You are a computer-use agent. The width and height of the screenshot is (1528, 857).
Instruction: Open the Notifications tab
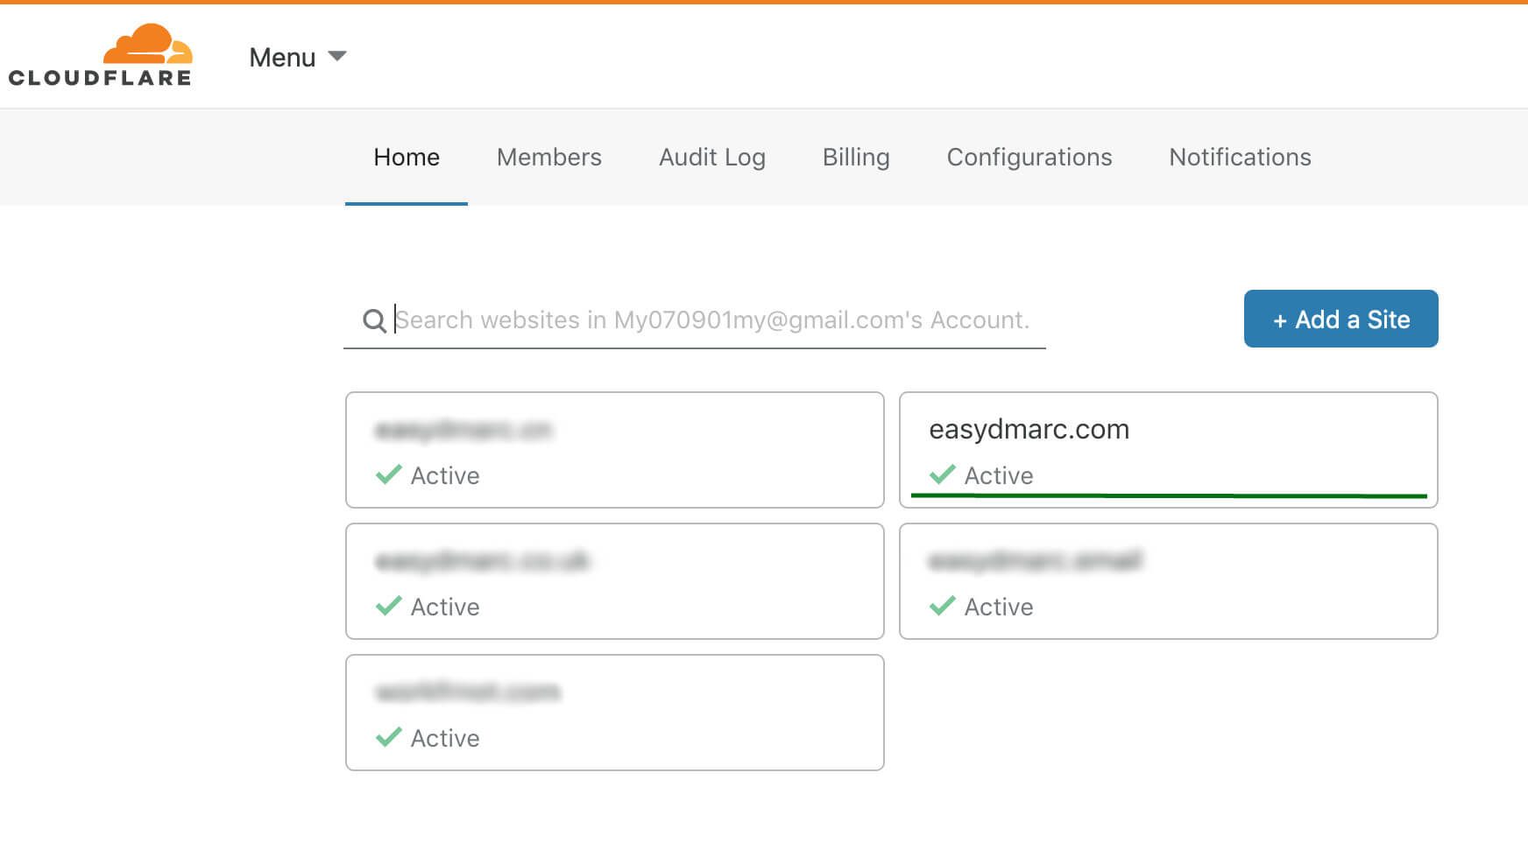click(1239, 158)
